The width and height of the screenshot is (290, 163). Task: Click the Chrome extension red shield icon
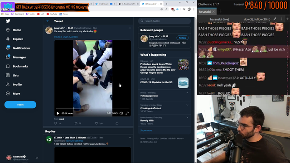click(x=173, y=9)
